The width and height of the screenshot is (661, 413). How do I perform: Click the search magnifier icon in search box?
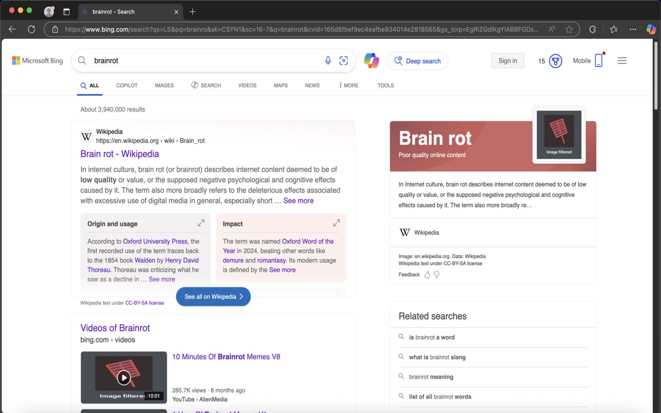point(82,60)
